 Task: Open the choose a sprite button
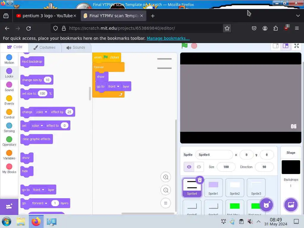pos(266,205)
